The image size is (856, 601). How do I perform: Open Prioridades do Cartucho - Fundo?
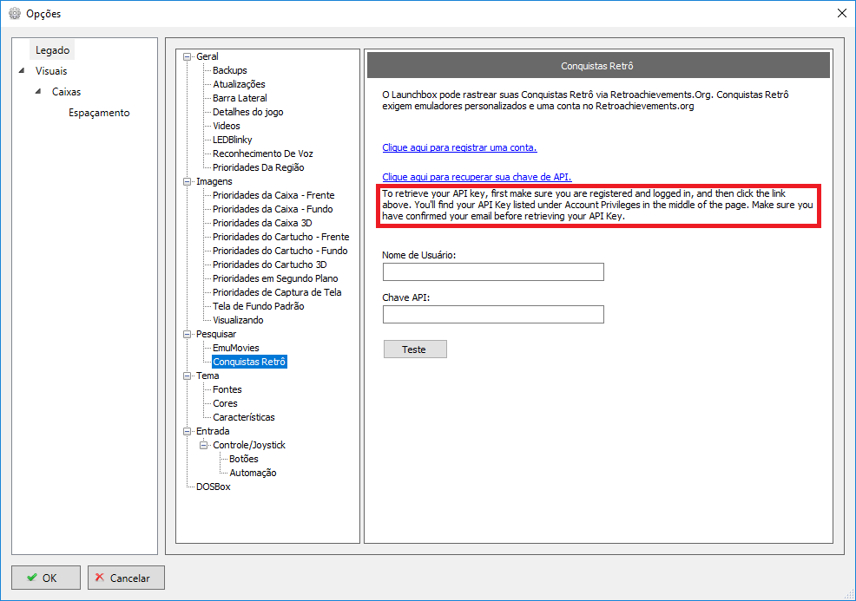click(x=280, y=251)
